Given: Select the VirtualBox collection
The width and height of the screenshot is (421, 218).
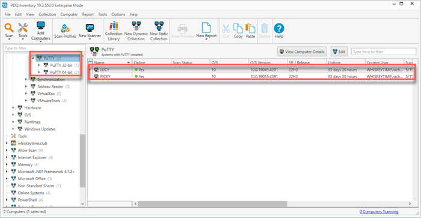Looking at the screenshot, I should tap(46, 94).
